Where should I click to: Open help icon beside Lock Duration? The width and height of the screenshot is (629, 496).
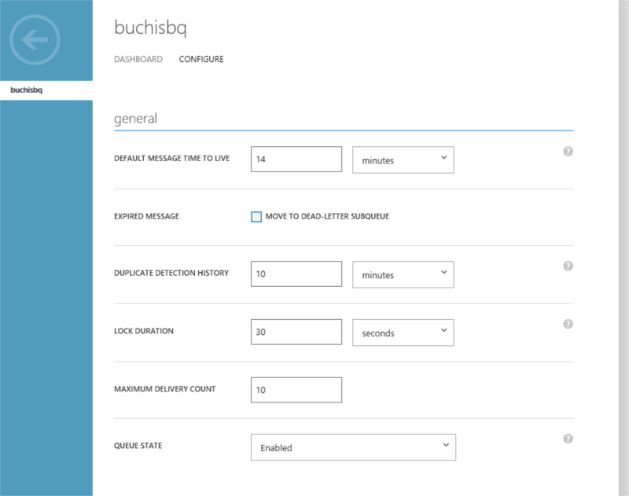point(568,324)
